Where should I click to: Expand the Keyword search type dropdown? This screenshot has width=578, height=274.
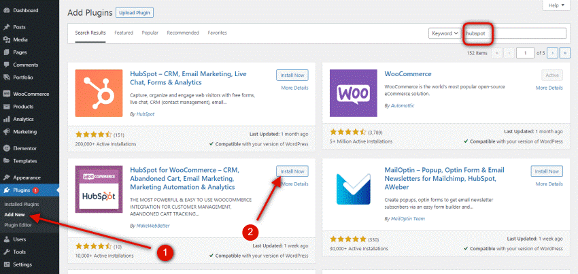tap(444, 33)
